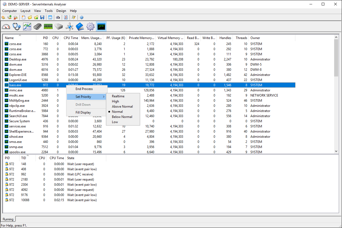
Task: Take a snapshot with the camera icon
Action: pyautogui.click(x=58, y=17)
